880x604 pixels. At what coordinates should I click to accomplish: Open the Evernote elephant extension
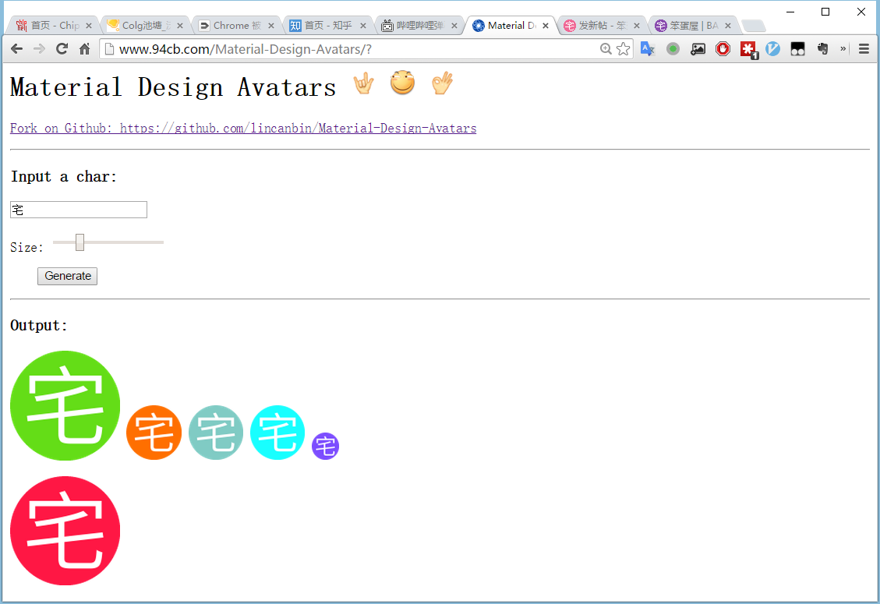pos(822,48)
